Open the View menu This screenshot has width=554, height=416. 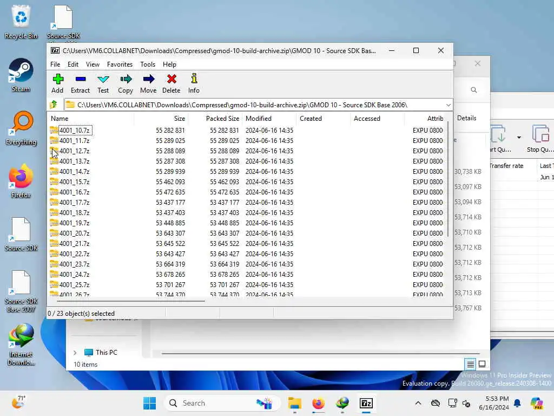(x=93, y=64)
